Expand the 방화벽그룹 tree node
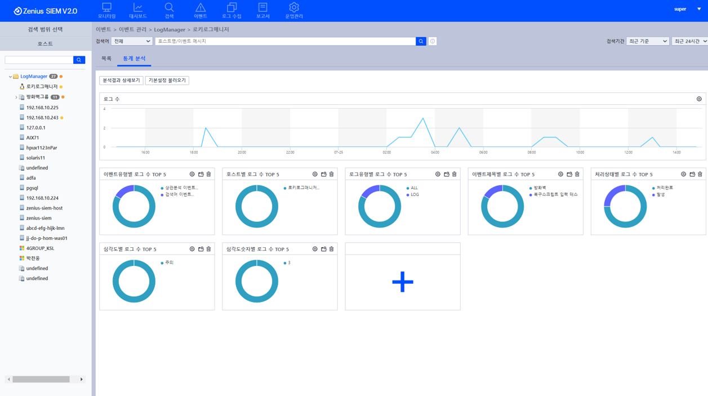708x396 pixels. (x=16, y=97)
